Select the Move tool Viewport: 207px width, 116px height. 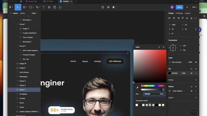pos(17,7)
